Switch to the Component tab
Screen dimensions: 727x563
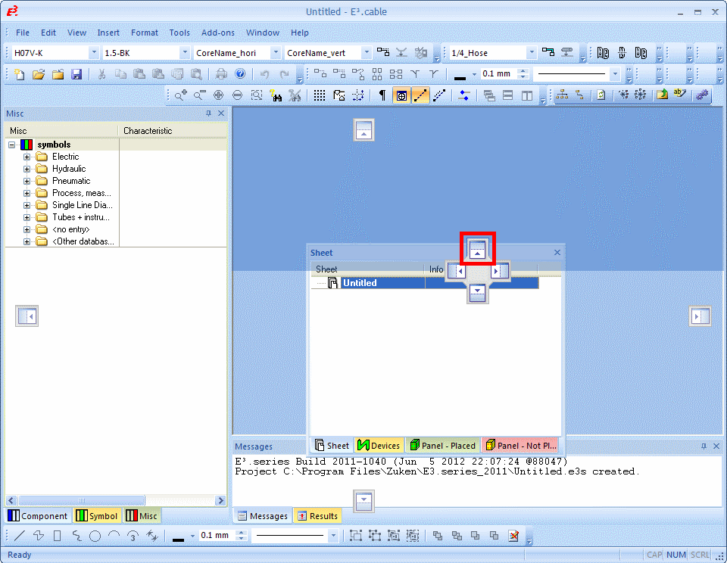pos(38,516)
